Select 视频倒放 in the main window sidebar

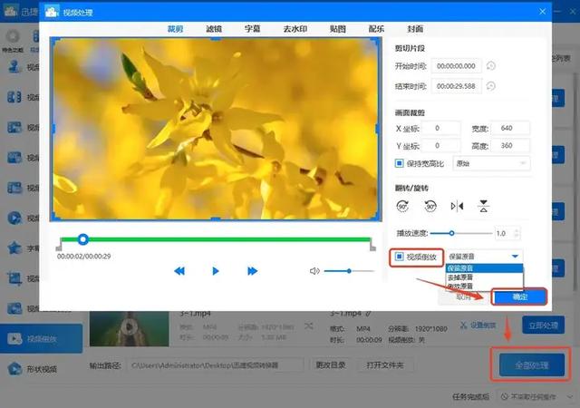pos(42,338)
